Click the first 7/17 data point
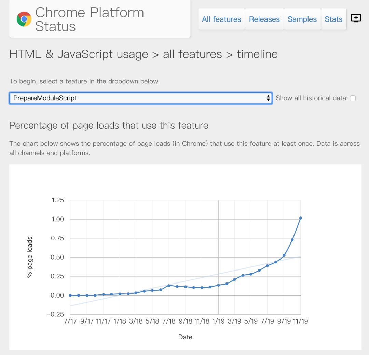Screen dimensions: 369x355 (x=70, y=295)
